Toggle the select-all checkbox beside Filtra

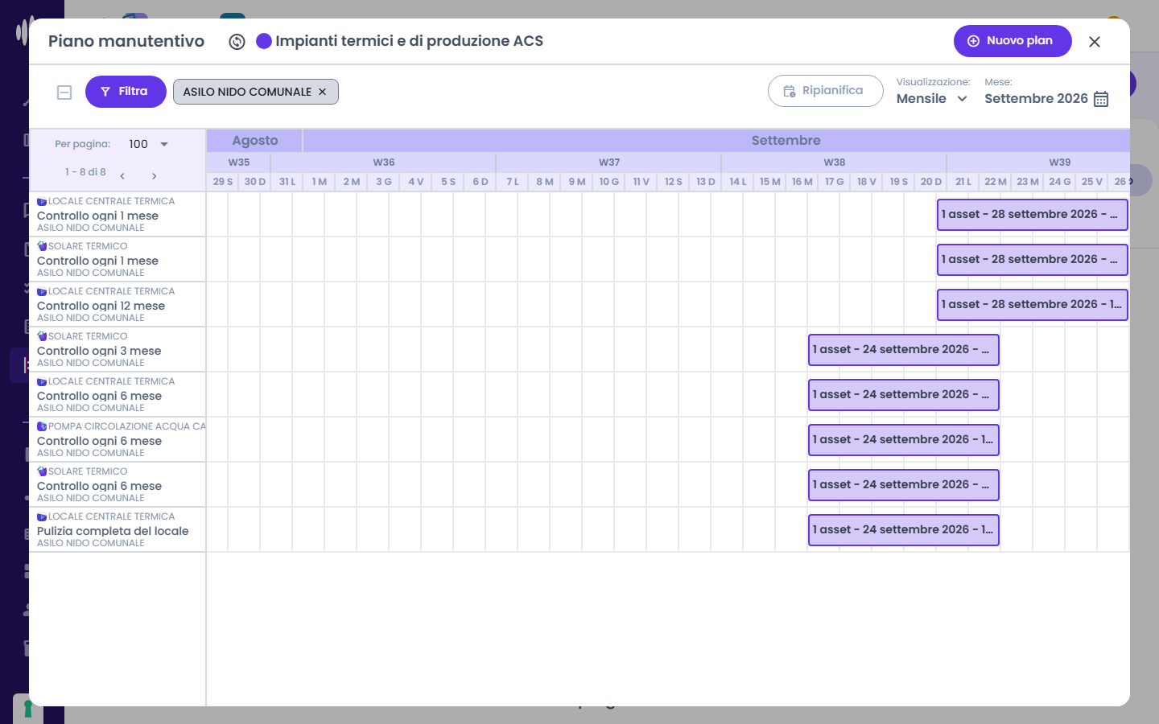pyautogui.click(x=64, y=93)
